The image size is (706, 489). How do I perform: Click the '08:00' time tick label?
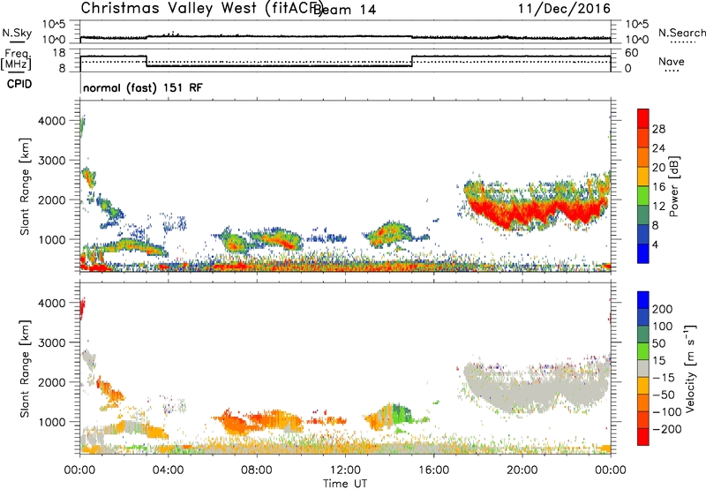(257, 470)
